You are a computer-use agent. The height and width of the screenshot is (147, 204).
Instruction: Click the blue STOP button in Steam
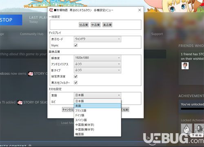[x=11, y=20]
